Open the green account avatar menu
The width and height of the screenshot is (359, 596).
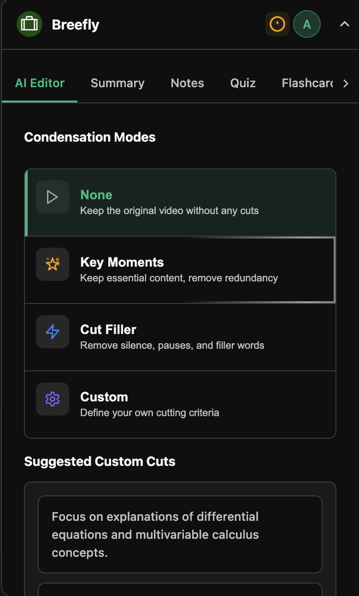pos(307,24)
